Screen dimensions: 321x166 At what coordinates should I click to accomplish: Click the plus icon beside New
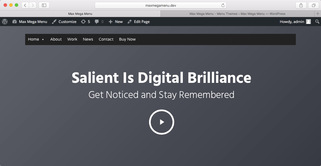click(x=110, y=22)
